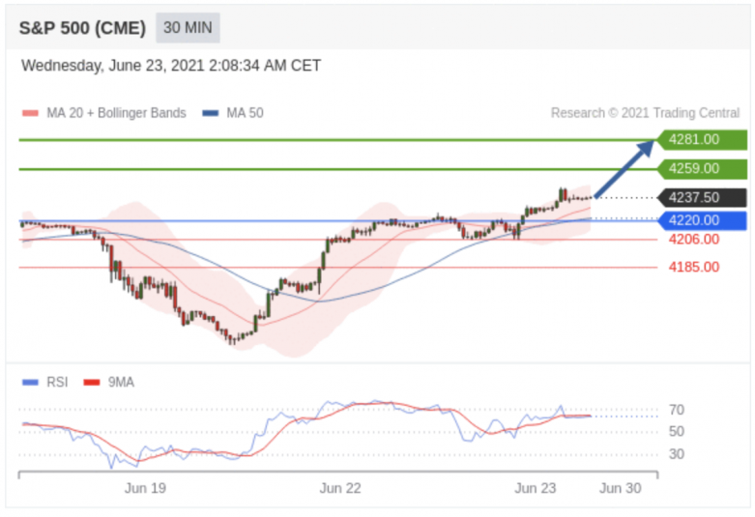Screen dimensions: 755x517
Task: Click the Jun 30 date axis label
Action: pos(621,488)
